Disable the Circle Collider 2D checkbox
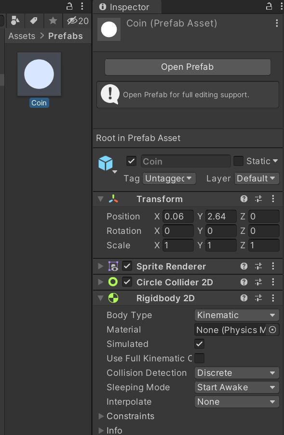 [127, 282]
